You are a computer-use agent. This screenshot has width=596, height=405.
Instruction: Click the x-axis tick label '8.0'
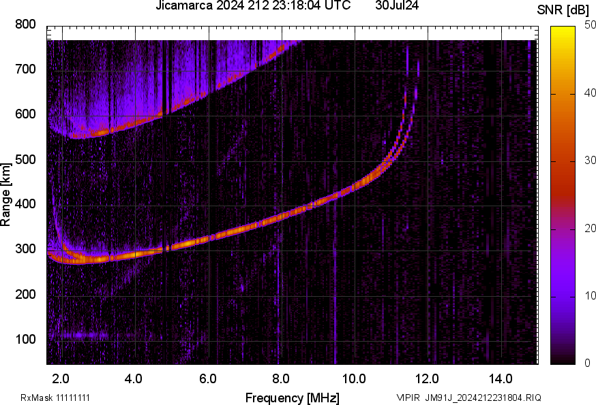tap(280, 378)
